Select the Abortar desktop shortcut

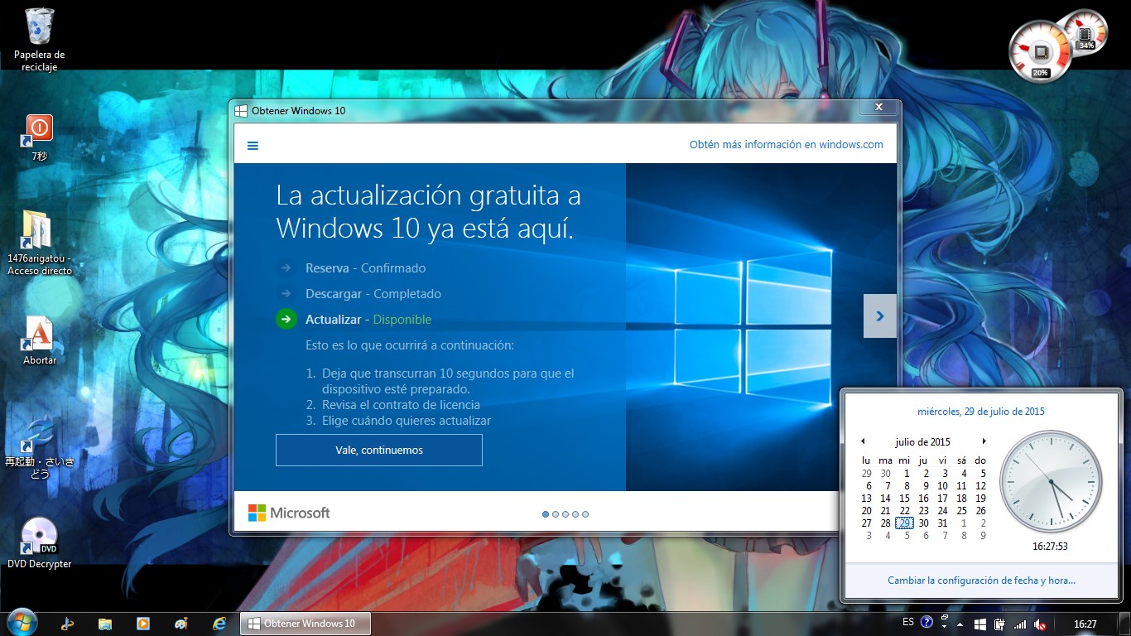click(39, 340)
